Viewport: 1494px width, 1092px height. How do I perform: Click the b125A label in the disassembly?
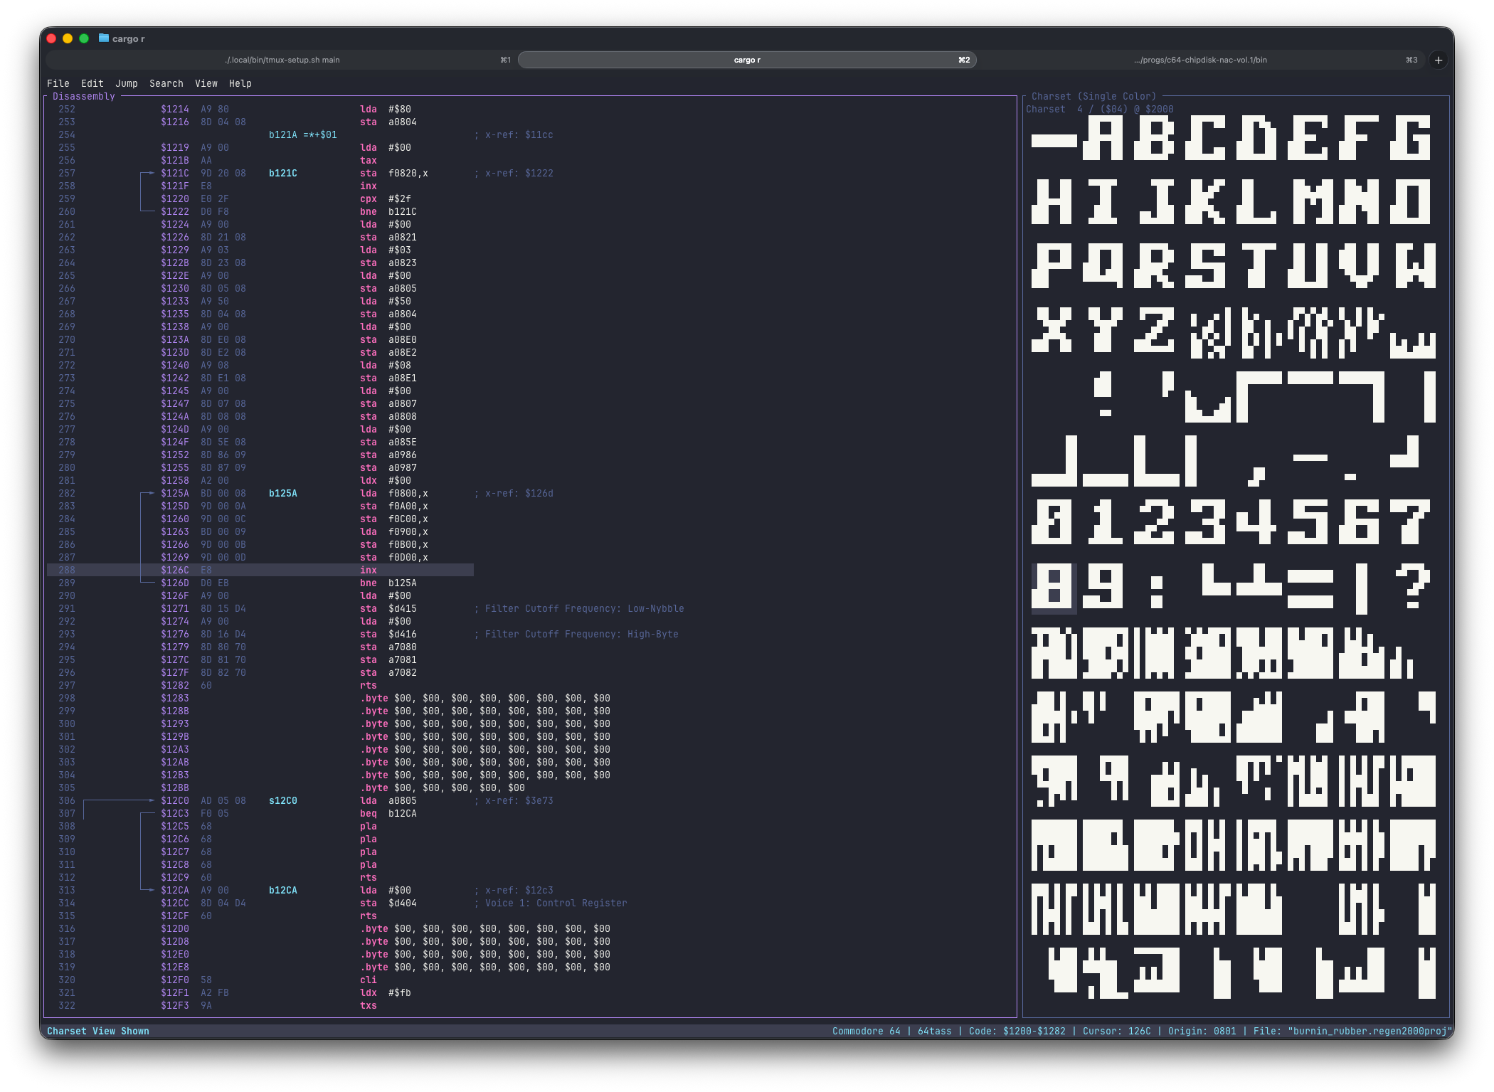282,493
